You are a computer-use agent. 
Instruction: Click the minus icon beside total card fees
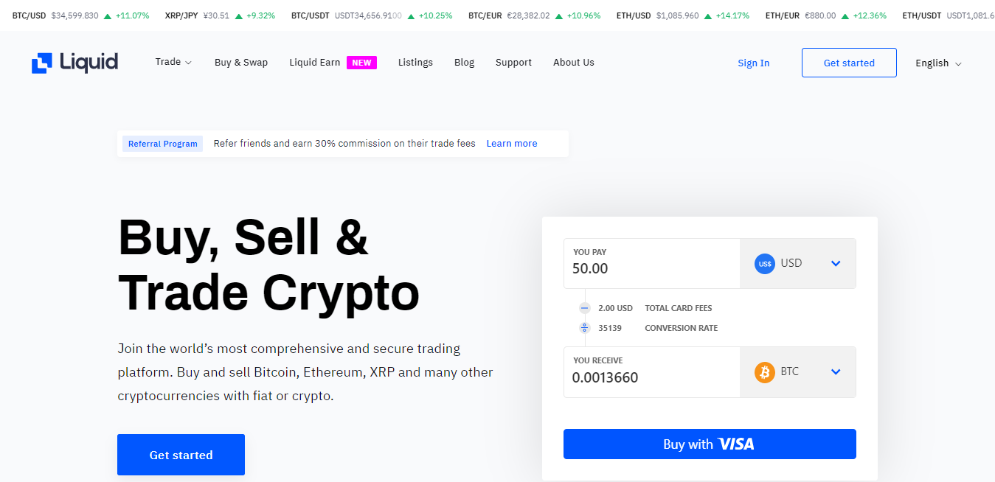(x=585, y=308)
